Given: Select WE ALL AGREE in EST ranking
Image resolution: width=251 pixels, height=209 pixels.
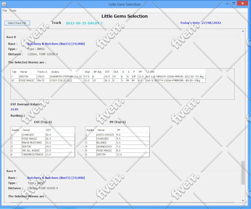Looking at the screenshot, I should point(33,151).
